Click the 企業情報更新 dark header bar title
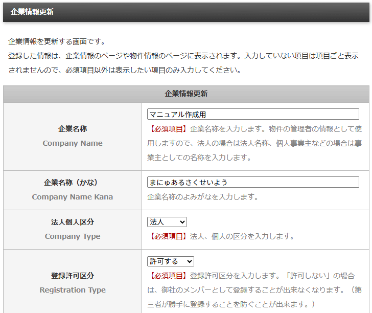 point(32,12)
